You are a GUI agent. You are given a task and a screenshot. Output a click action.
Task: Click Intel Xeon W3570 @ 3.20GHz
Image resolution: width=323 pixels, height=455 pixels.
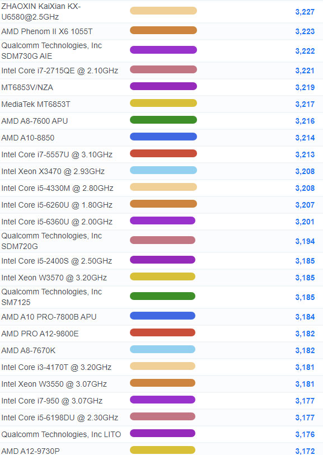coord(54,278)
